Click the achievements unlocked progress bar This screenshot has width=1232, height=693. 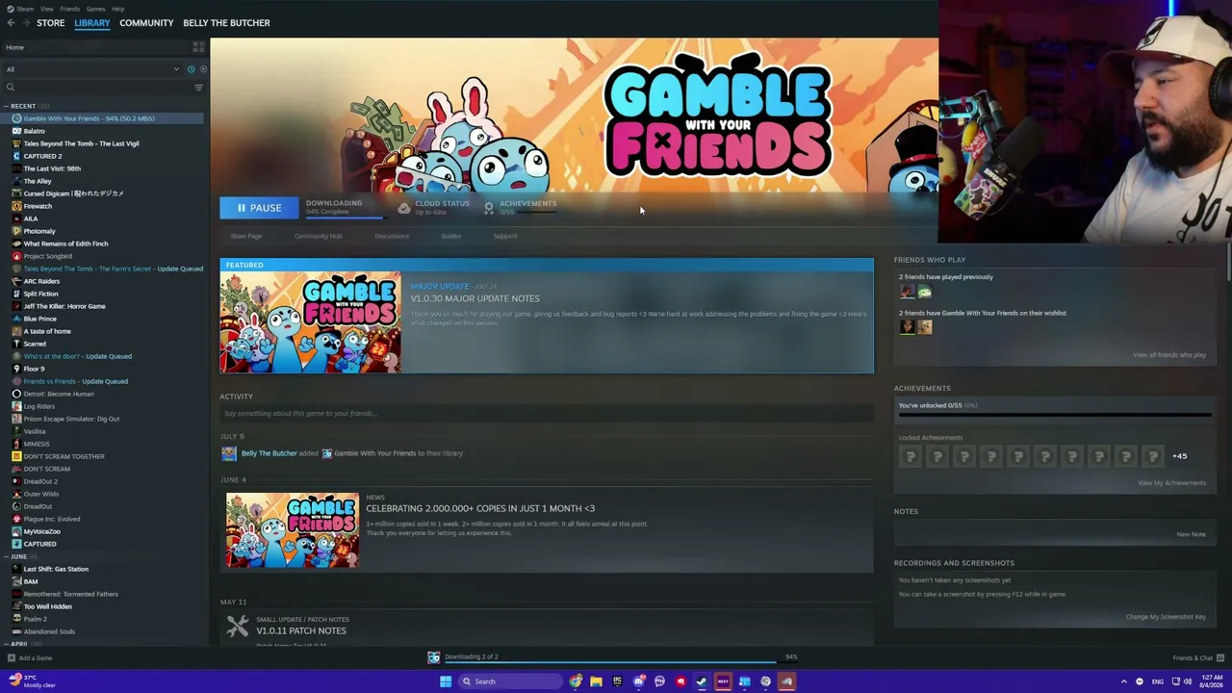pyautogui.click(x=1055, y=416)
